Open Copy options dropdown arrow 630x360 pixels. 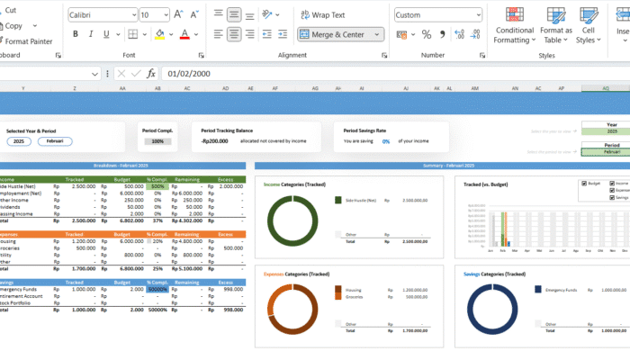coord(35,26)
